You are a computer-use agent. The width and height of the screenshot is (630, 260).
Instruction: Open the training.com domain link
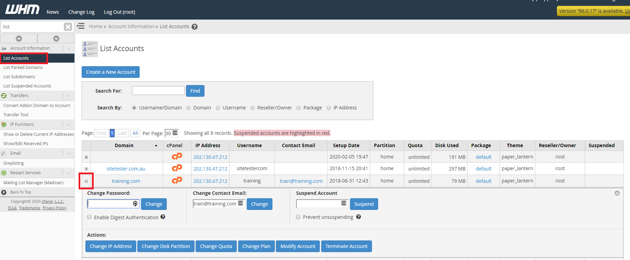point(126,181)
